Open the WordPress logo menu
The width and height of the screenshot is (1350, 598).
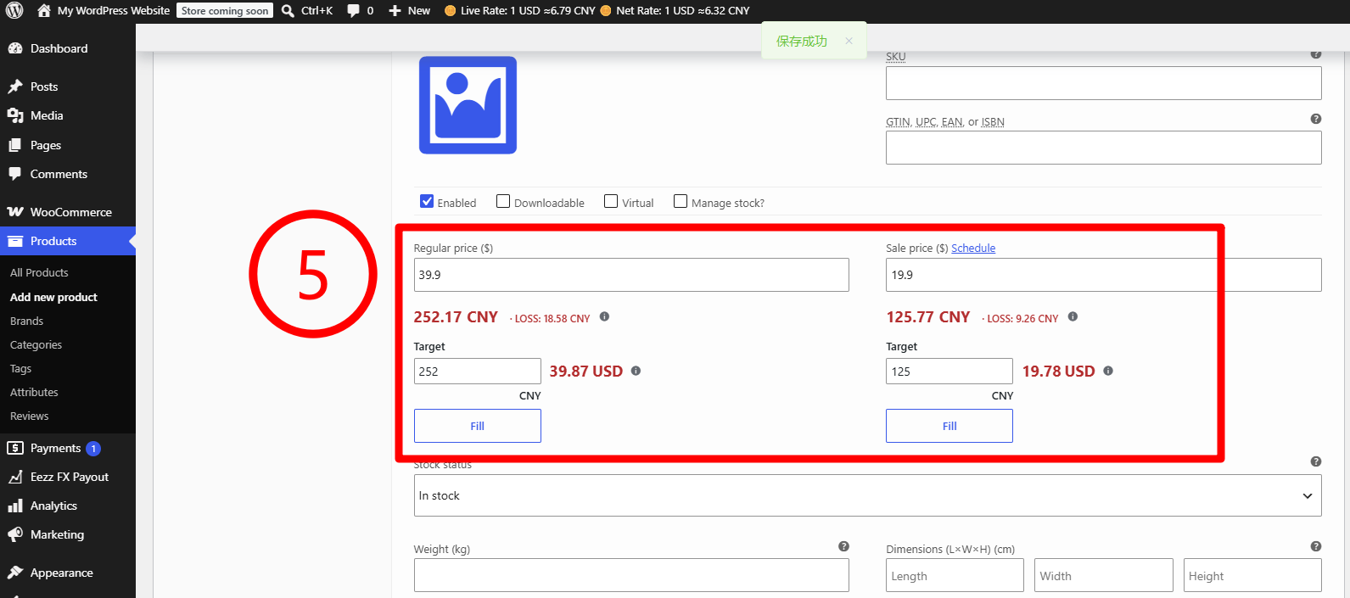point(14,11)
